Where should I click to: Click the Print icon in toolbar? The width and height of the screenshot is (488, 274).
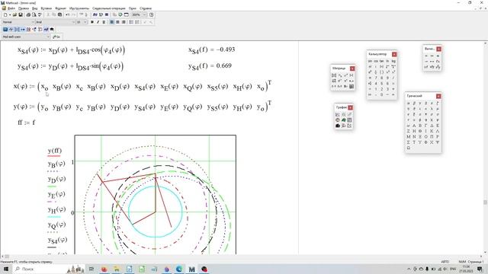point(28,14)
